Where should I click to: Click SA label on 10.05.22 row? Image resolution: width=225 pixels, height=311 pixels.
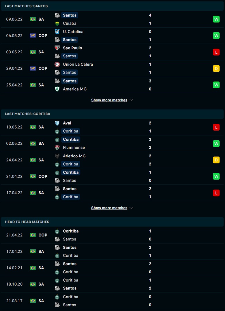click(41, 127)
